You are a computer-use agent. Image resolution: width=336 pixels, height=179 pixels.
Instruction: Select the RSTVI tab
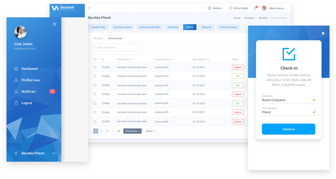[x=190, y=27]
